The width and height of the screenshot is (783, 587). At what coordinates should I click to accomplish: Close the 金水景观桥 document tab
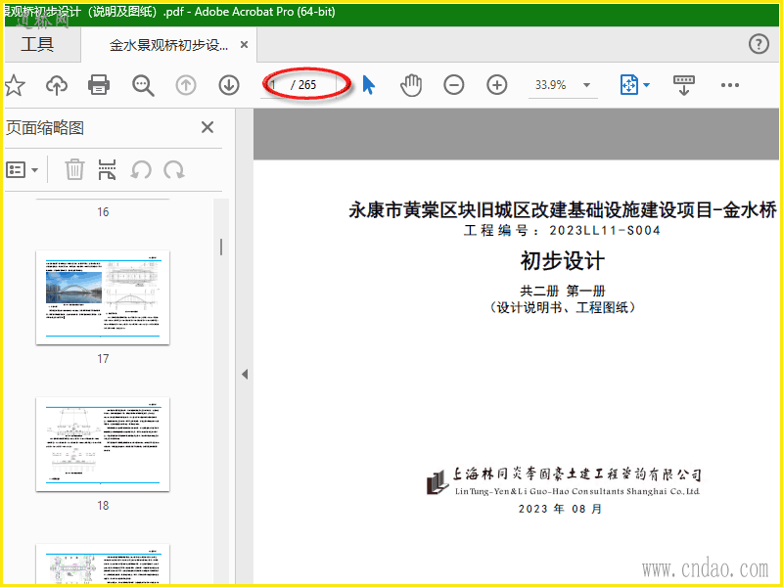tap(244, 45)
